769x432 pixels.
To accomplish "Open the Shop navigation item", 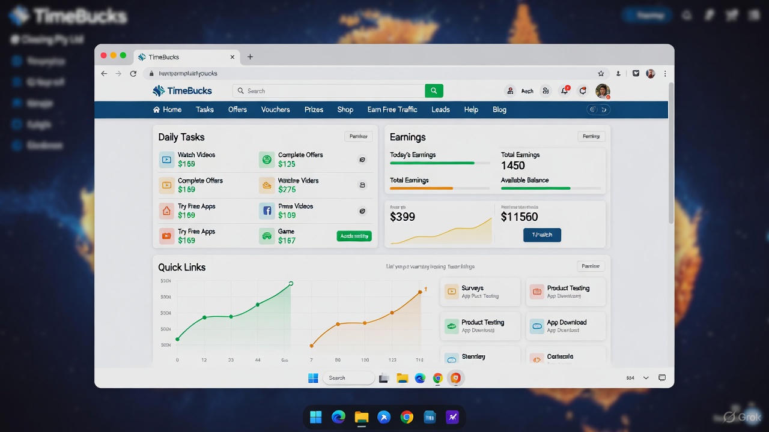I will click(x=345, y=110).
